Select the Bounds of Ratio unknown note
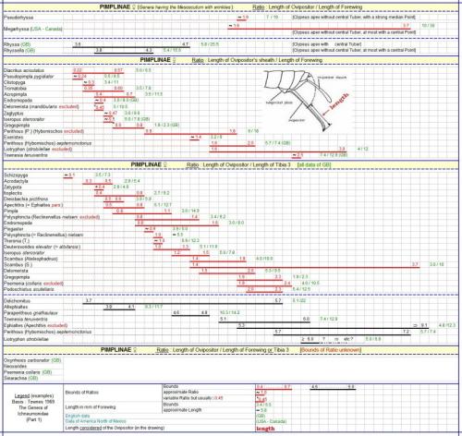Viewport: 462px width, 436px height. click(331, 350)
